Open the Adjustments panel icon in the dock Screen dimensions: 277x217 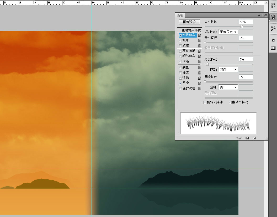click(273, 40)
